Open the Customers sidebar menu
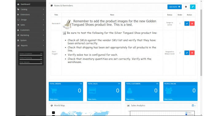218x116 pixels. (31, 30)
